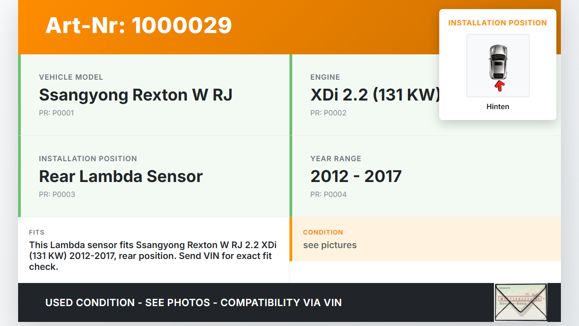Click the XDi 2.2 (131 KW) engine value

coord(375,95)
